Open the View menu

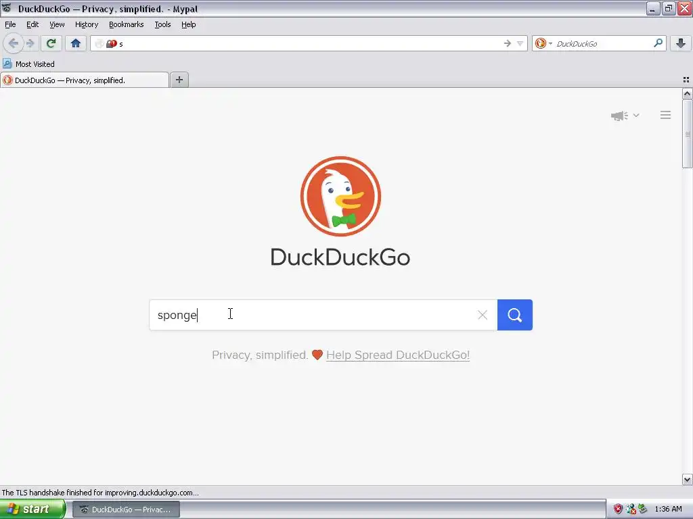[57, 24]
